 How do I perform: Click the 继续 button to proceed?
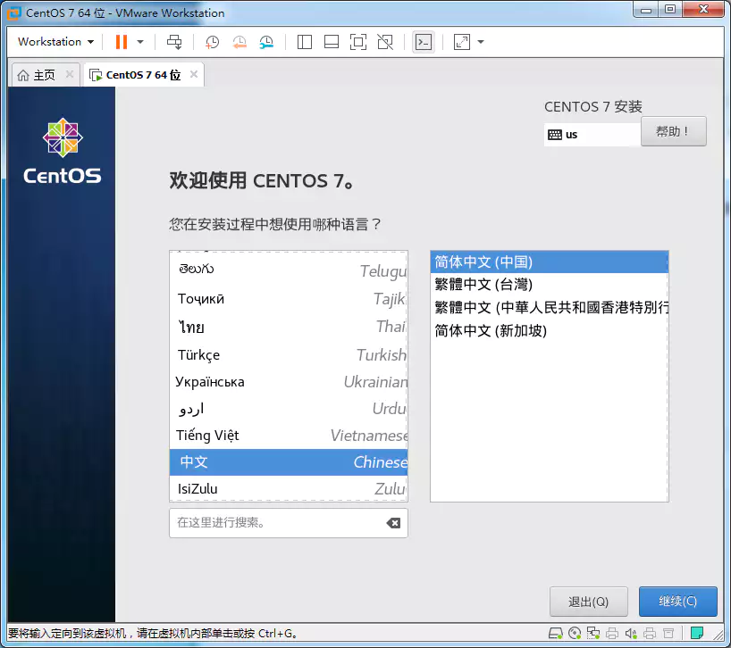coord(677,602)
